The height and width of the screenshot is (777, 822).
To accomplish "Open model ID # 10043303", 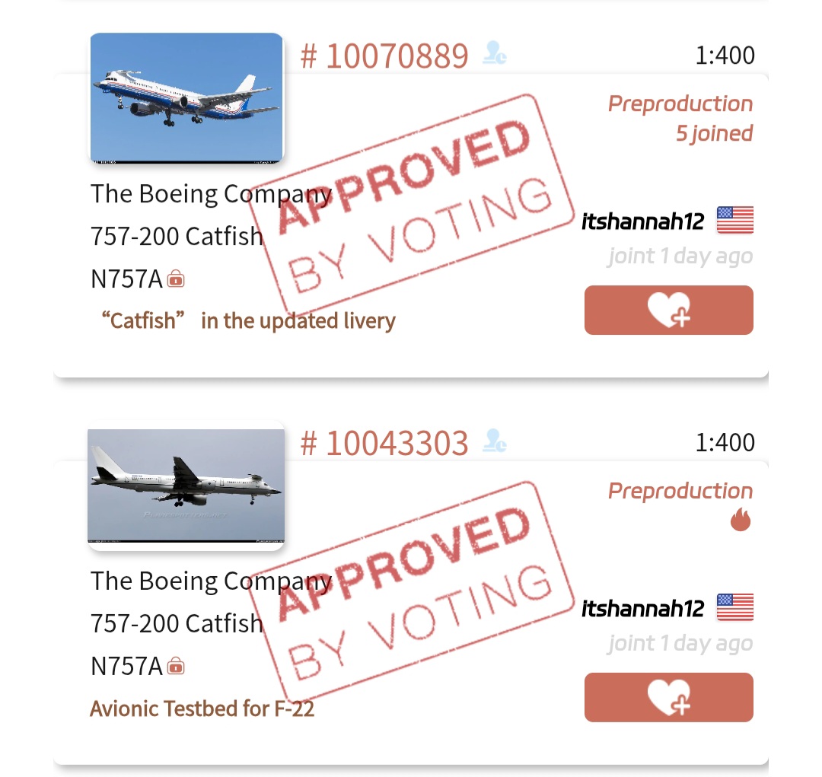I will coord(384,443).
